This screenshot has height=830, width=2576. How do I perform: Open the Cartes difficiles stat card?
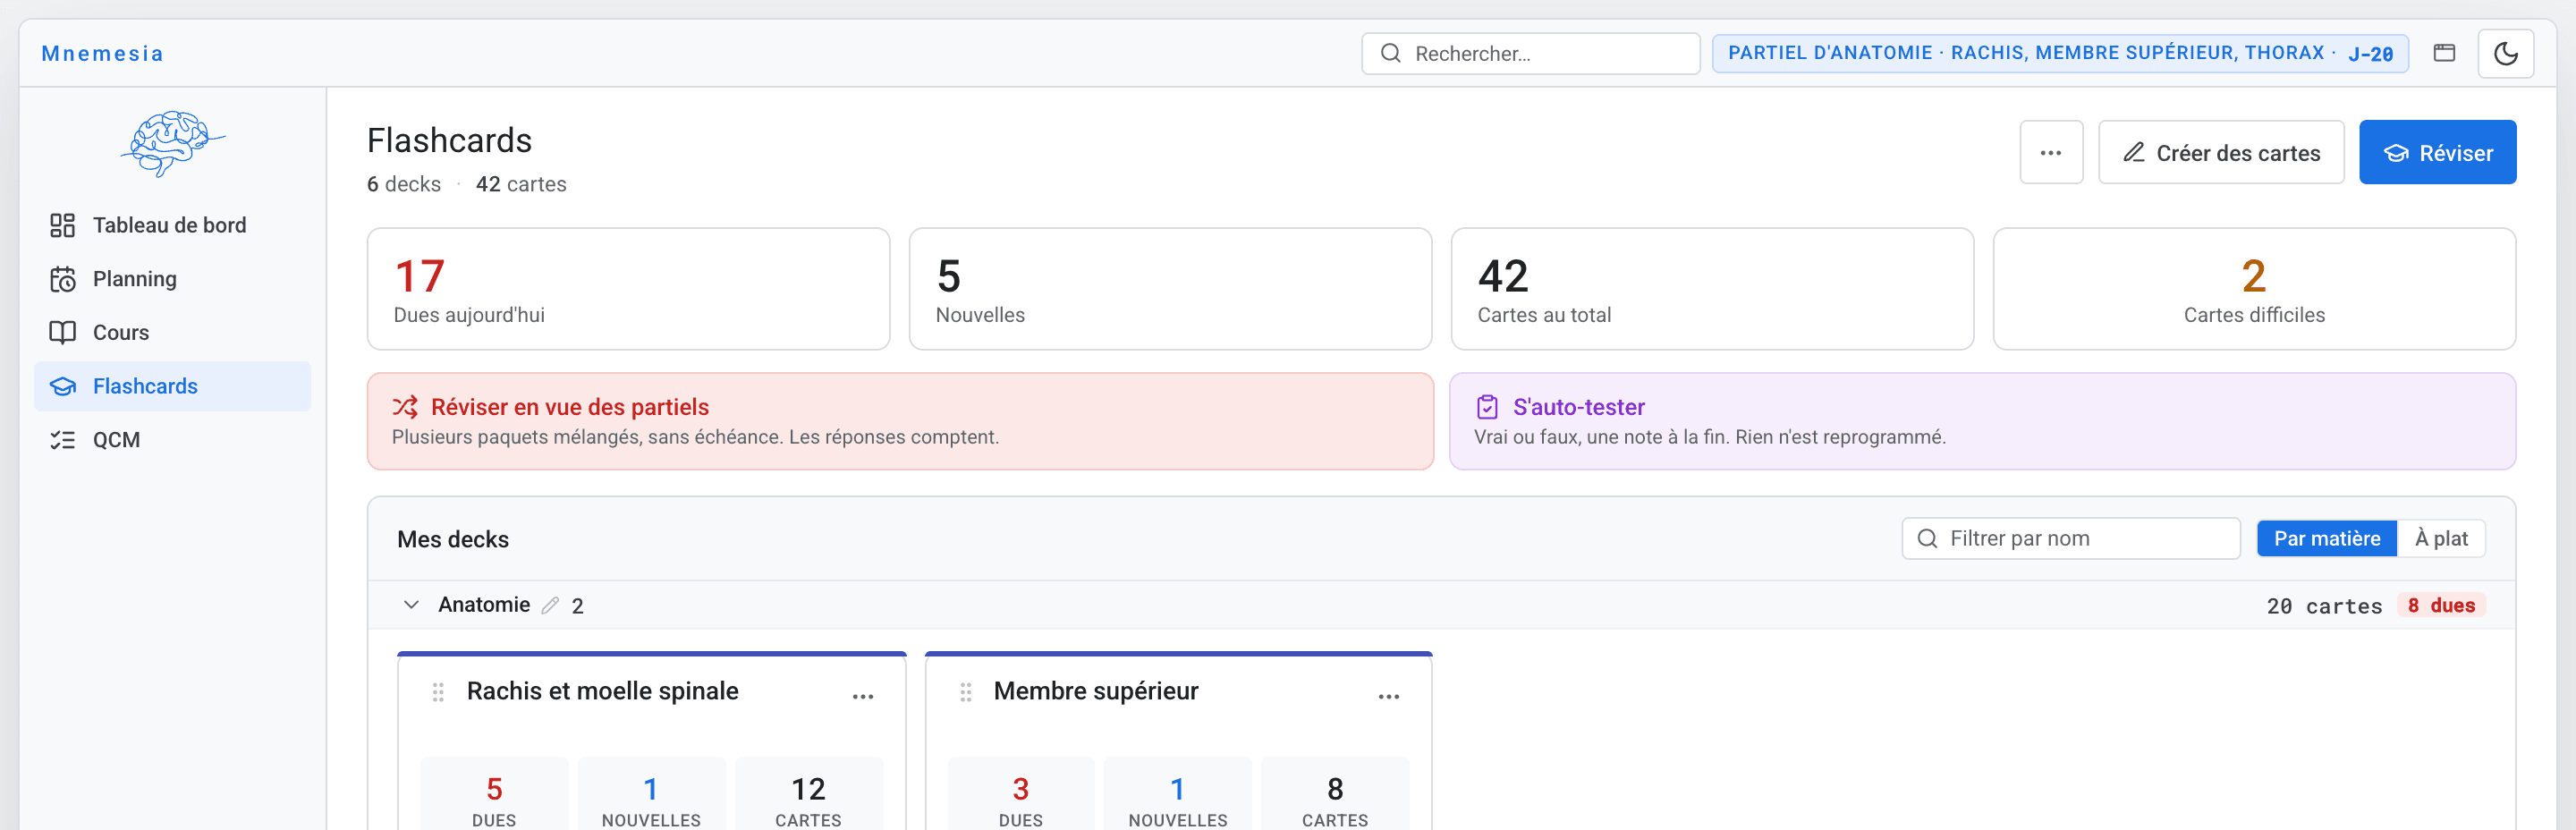pos(2254,289)
